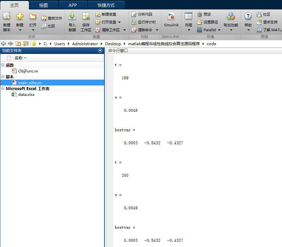Switch to the 主页 tab

[14, 5]
